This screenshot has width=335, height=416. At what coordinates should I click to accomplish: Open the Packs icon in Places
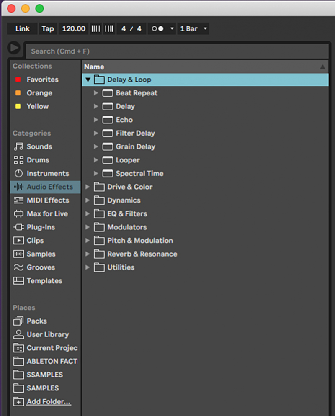[x=18, y=321]
